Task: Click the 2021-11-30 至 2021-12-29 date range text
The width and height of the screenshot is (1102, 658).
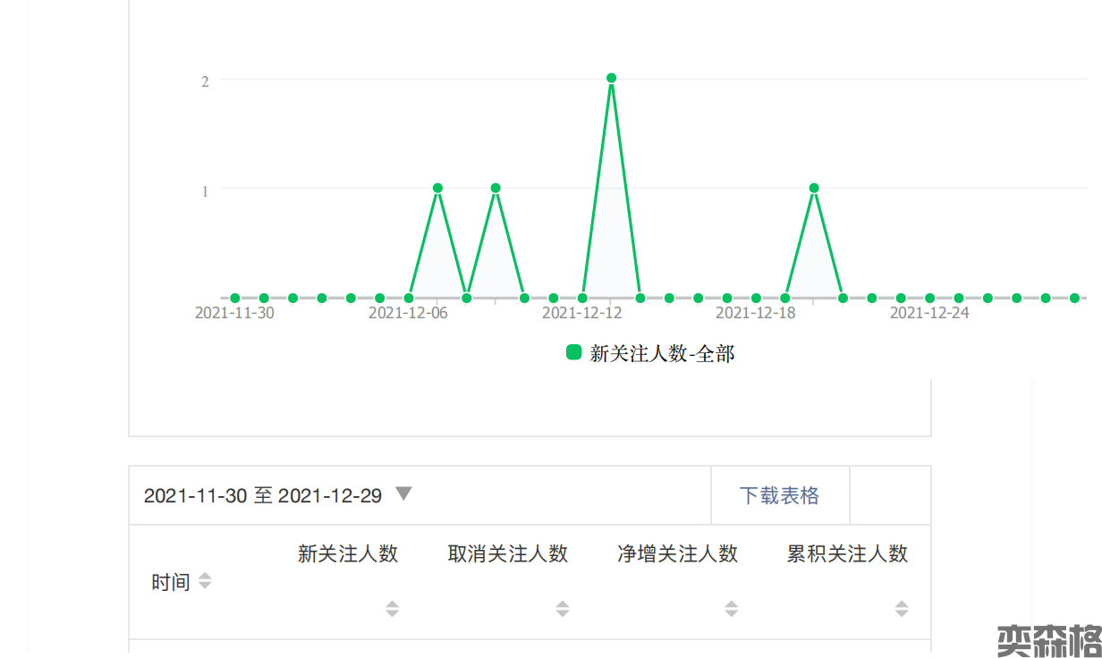Action: pyautogui.click(x=263, y=495)
